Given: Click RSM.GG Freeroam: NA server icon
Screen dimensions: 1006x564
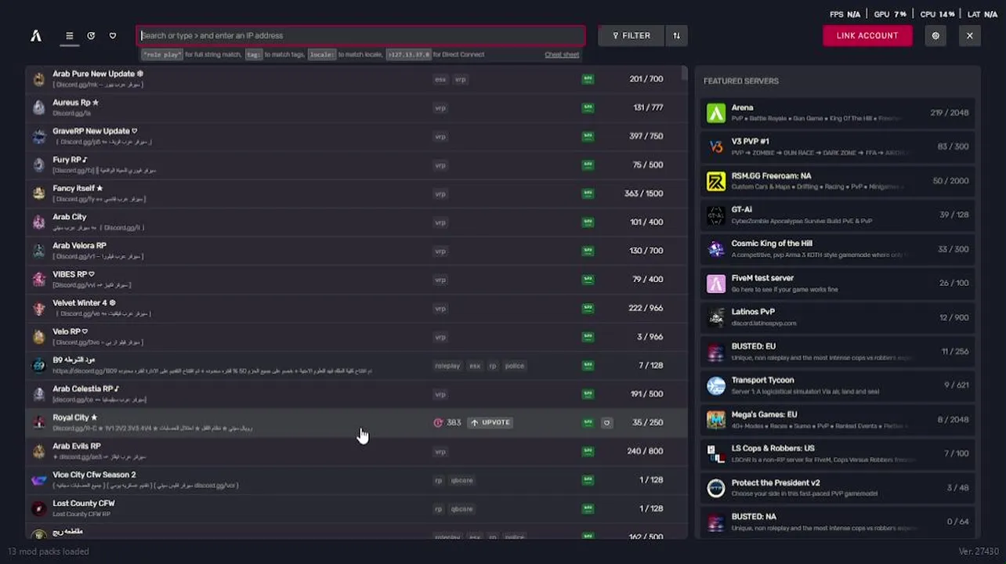Looking at the screenshot, I should tap(716, 182).
